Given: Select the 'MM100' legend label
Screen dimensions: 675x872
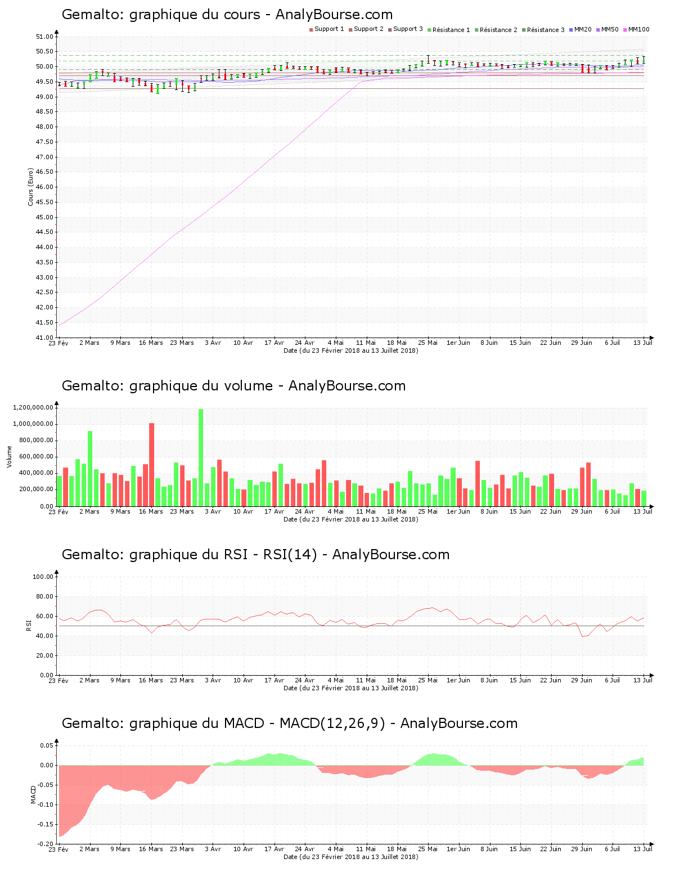Looking at the screenshot, I should pyautogui.click(x=638, y=29).
